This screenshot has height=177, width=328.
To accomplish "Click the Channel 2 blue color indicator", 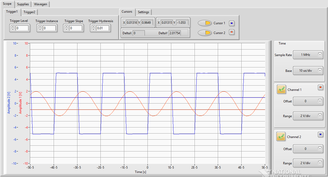I will [x=320, y=135].
